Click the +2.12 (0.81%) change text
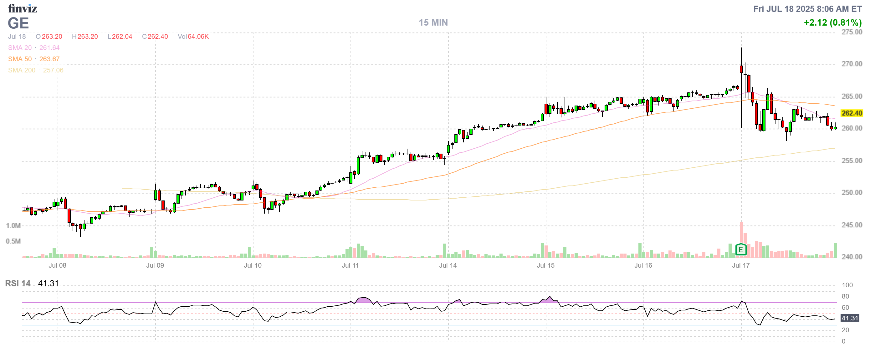The image size is (870, 351). pos(832,22)
